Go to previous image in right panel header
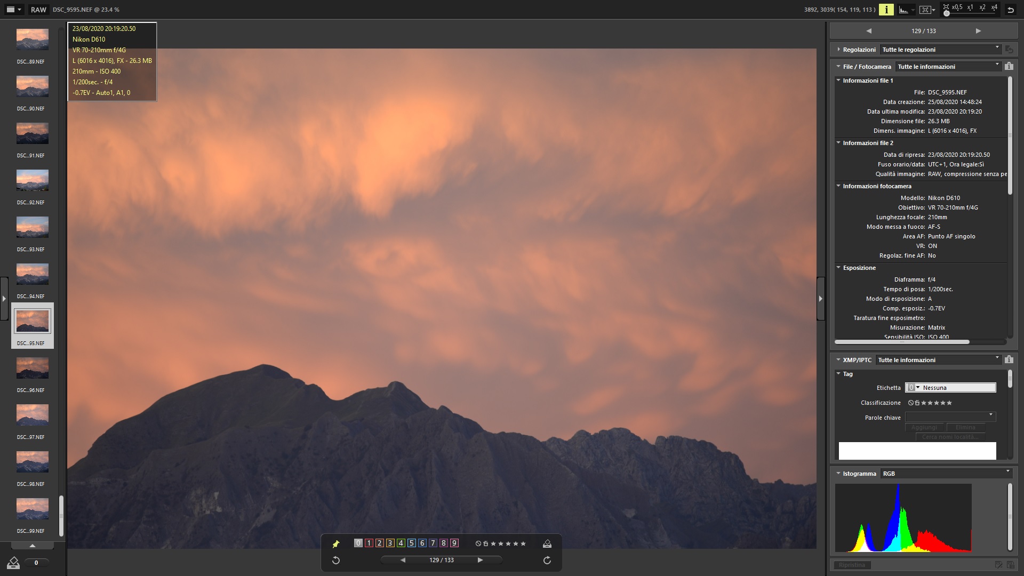1024x576 pixels. [869, 31]
